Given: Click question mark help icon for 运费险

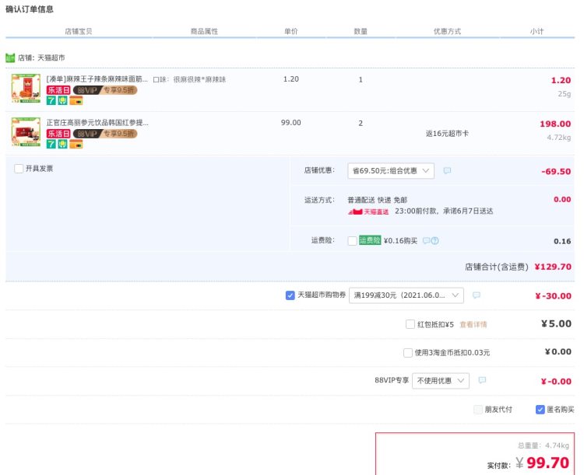Looking at the screenshot, I should pyautogui.click(x=434, y=241).
